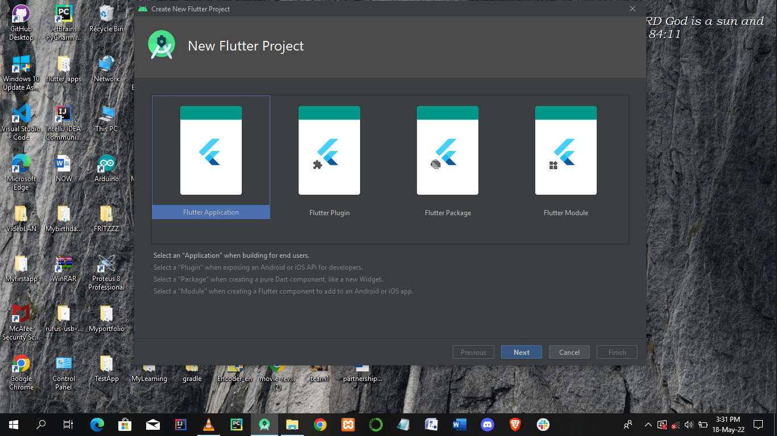Viewport: 777px width, 436px height.
Task: Open Microsoft Store from the taskbar
Action: [125, 424]
